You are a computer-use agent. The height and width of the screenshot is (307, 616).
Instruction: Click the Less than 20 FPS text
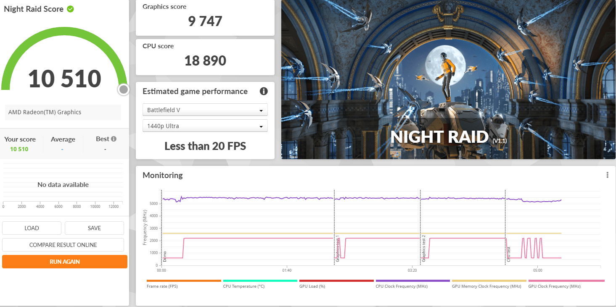(205, 146)
